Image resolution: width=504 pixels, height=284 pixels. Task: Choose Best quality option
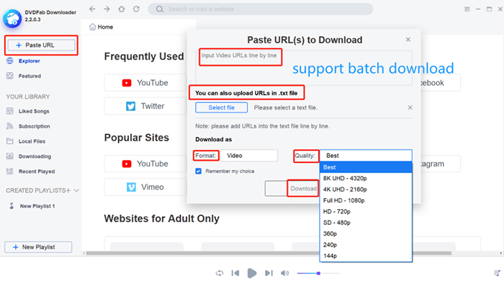pyautogui.click(x=366, y=167)
